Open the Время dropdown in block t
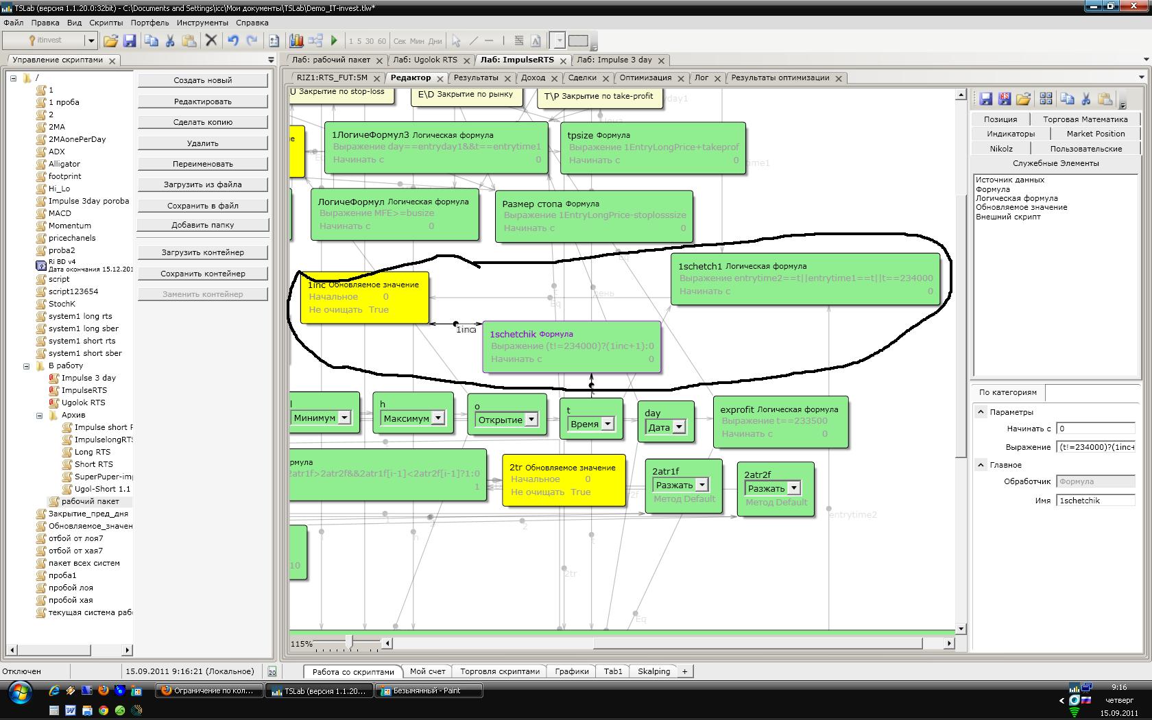 (x=608, y=424)
